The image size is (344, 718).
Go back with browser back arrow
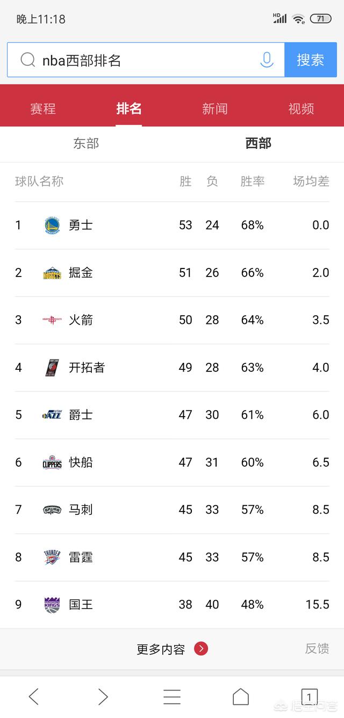click(x=34, y=696)
